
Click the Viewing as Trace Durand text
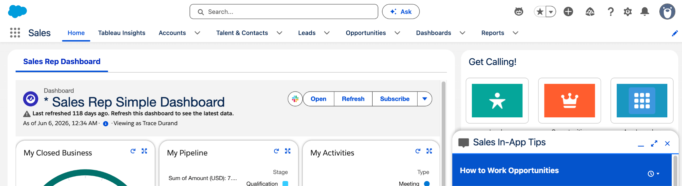[x=146, y=123]
